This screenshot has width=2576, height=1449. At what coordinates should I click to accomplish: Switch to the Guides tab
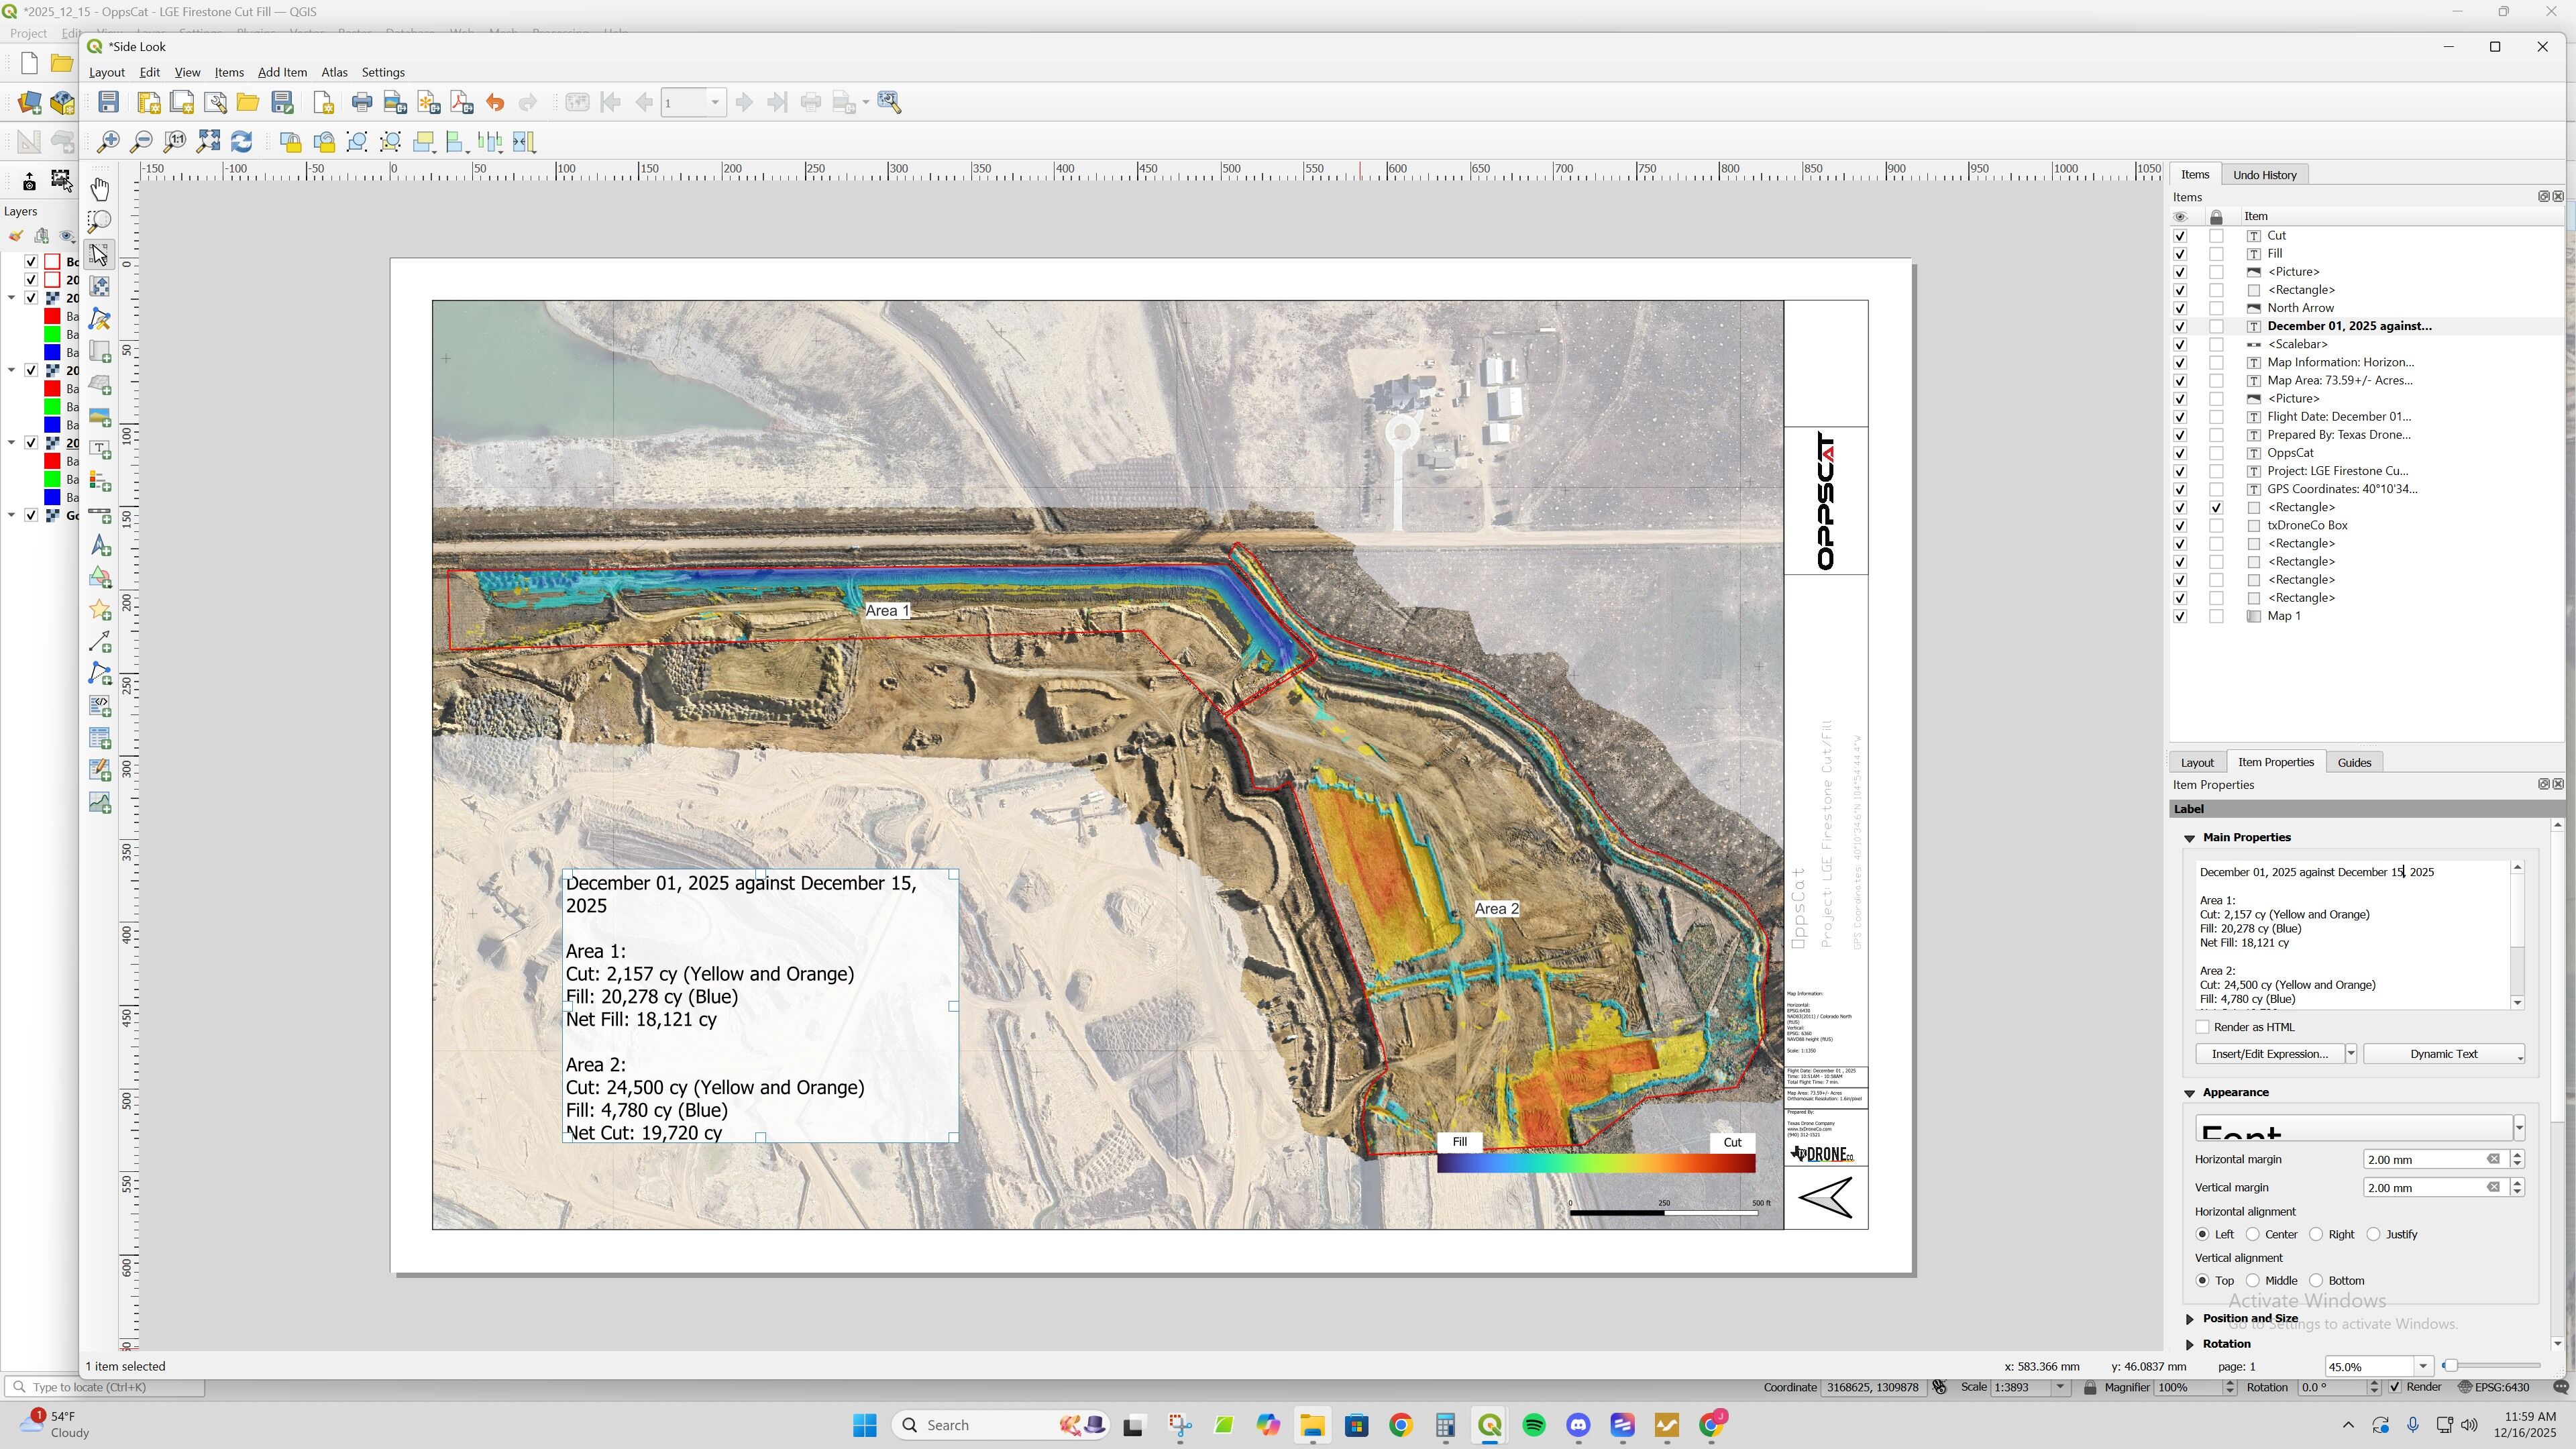click(x=2354, y=763)
